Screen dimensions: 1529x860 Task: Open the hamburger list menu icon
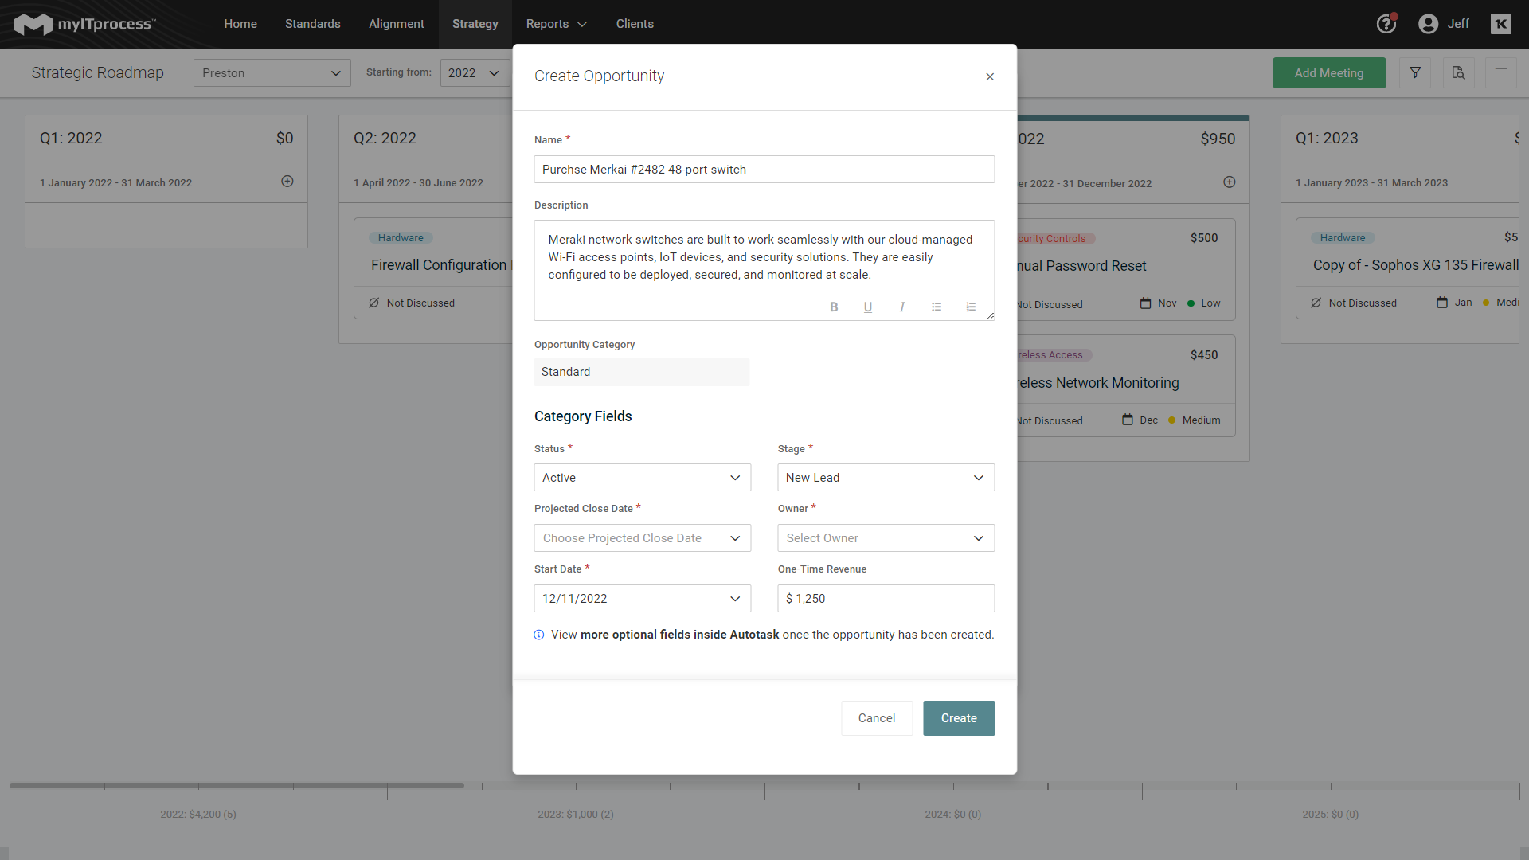(x=1501, y=72)
